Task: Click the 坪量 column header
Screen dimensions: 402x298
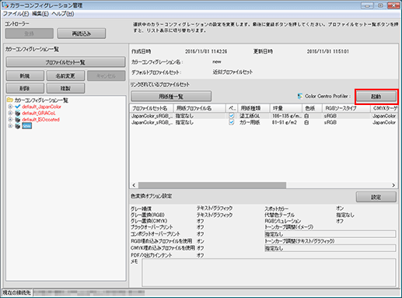Action: [x=286, y=108]
